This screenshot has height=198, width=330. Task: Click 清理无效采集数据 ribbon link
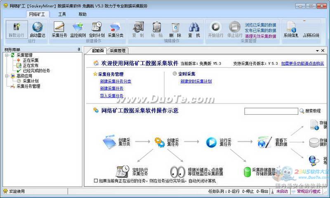point(260,36)
